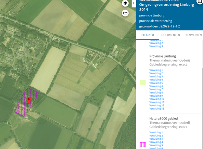Open Provincie Limburg Verwijzing 5
Viewport: 203px width, 149px height.
(156, 83)
